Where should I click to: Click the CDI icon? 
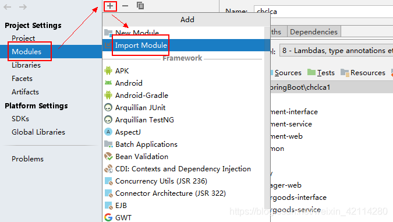coord(108,168)
